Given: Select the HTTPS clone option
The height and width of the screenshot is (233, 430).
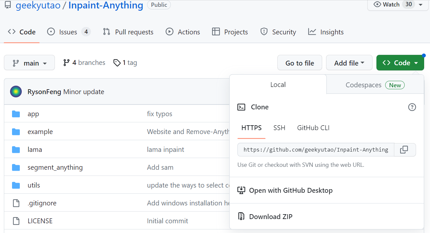Looking at the screenshot, I should pyautogui.click(x=251, y=128).
